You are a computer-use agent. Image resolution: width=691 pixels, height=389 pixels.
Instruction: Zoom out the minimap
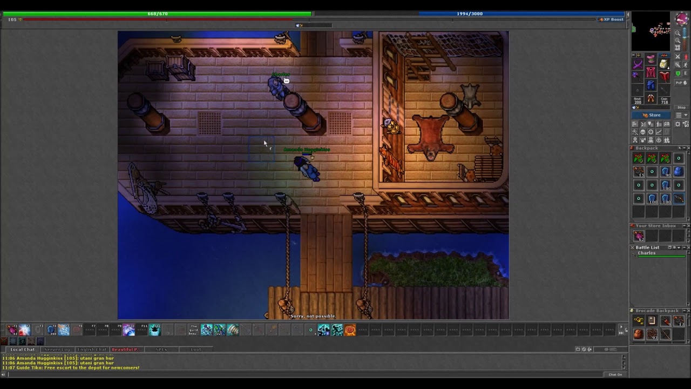point(678,33)
